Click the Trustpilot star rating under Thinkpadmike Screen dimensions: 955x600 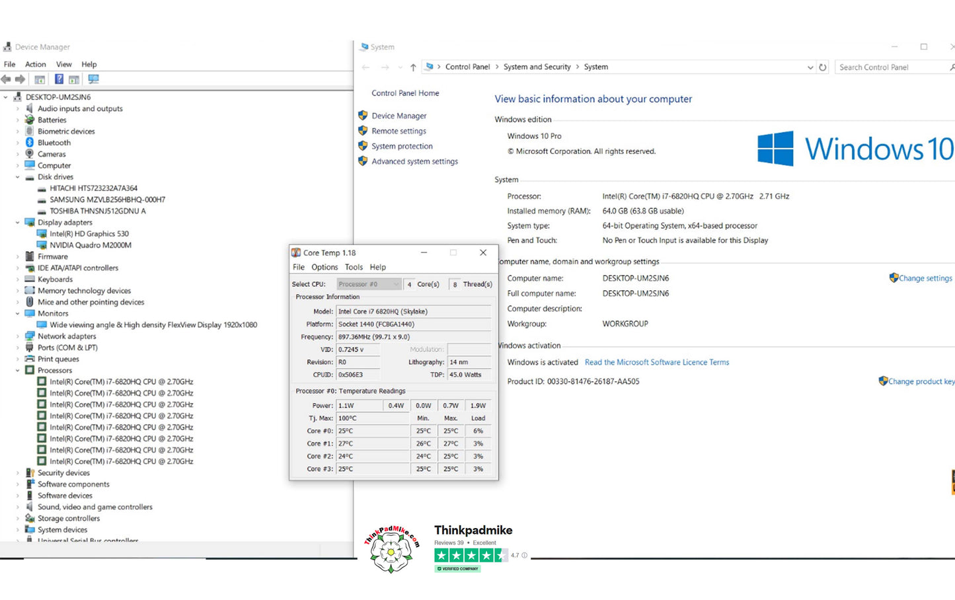471,556
